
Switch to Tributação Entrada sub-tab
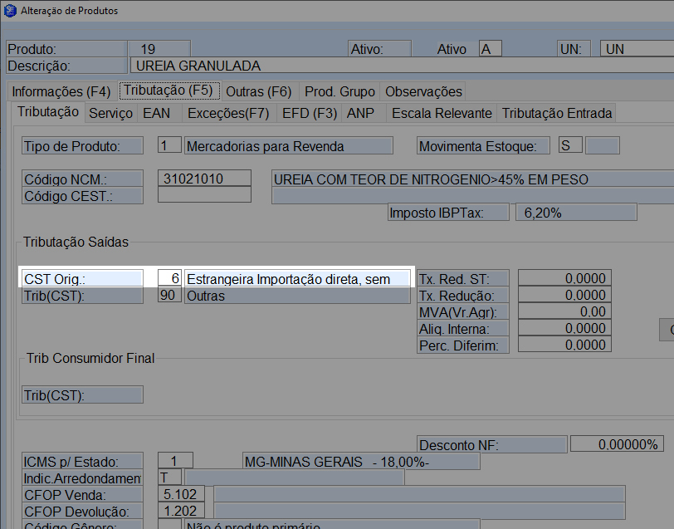pyautogui.click(x=557, y=113)
